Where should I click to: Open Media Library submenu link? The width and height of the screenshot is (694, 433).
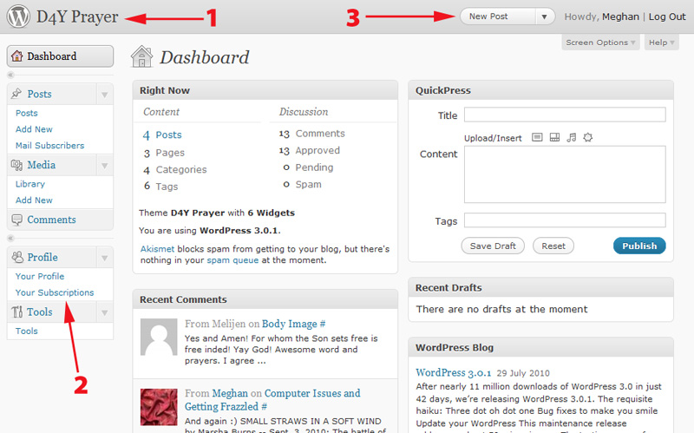click(x=30, y=184)
